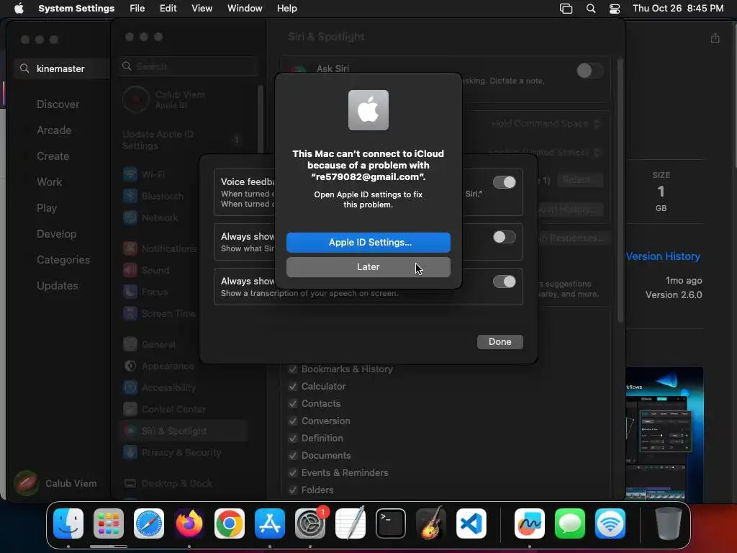The height and width of the screenshot is (553, 737).
Task: Uncheck the Events & Reminders checkbox
Action: point(293,472)
